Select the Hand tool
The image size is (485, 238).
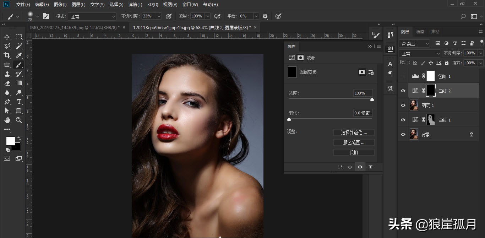click(7, 120)
